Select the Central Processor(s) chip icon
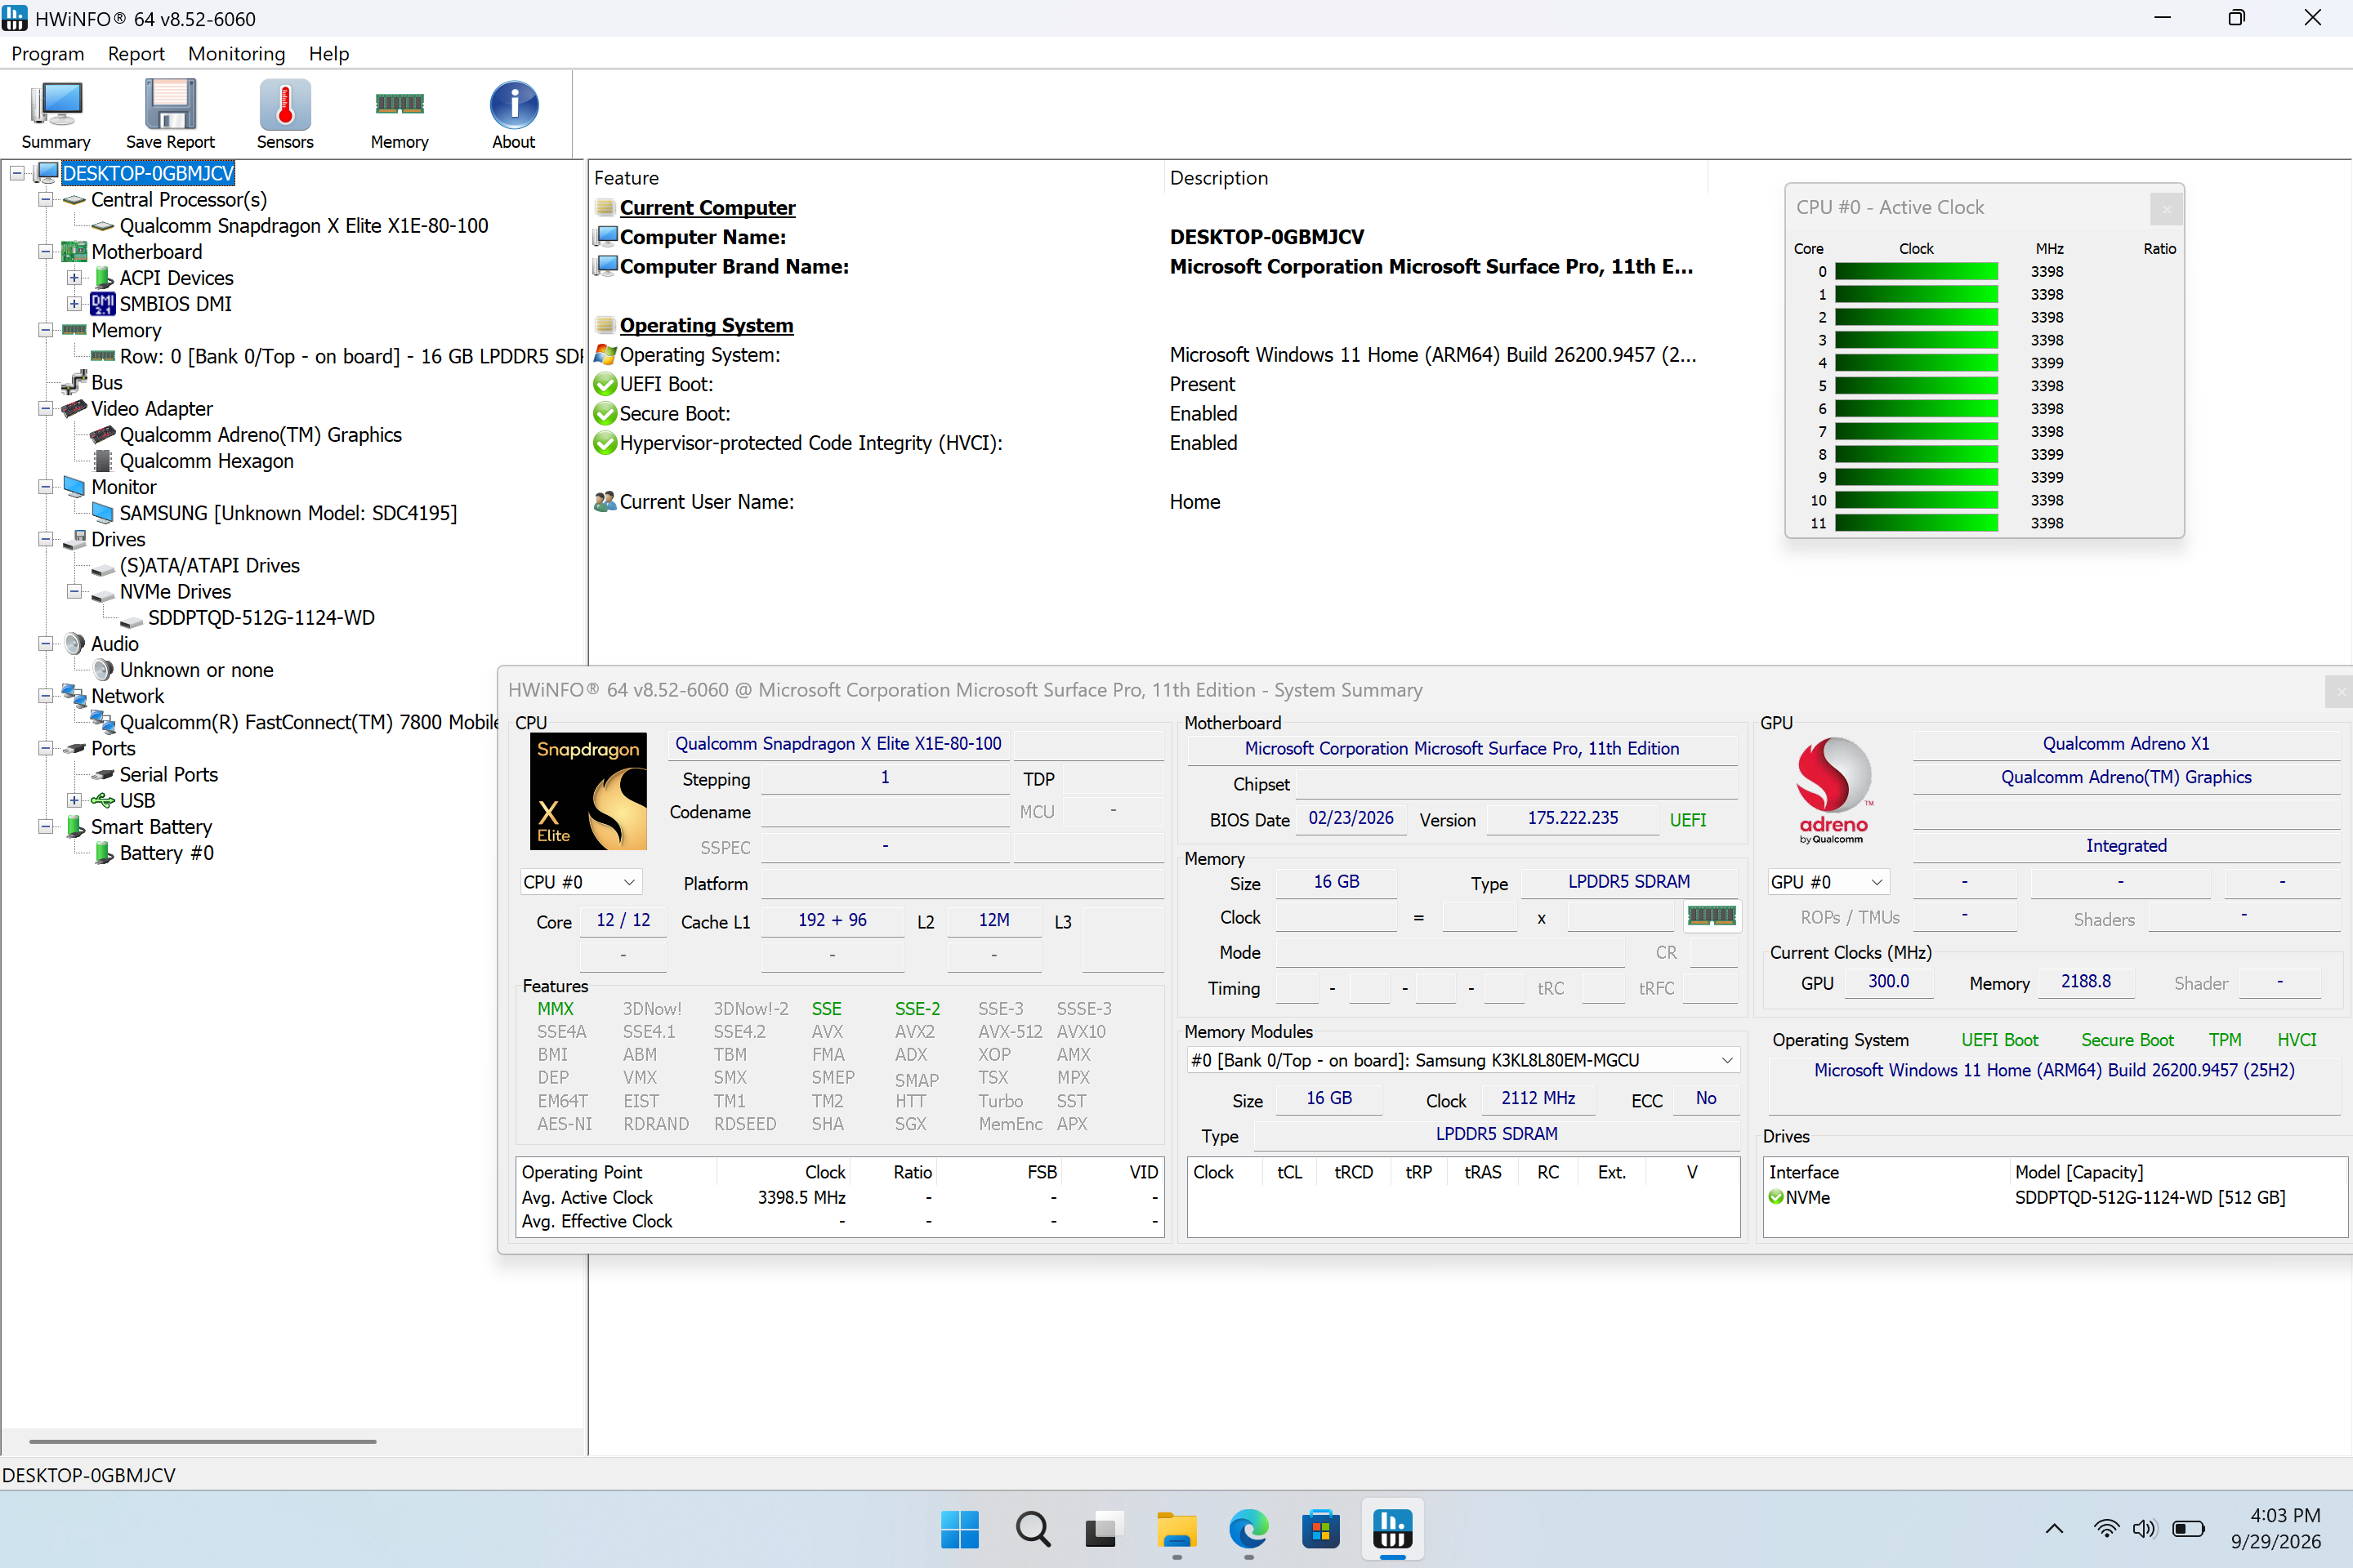Viewport: 2353px width, 1568px height. tap(75, 200)
